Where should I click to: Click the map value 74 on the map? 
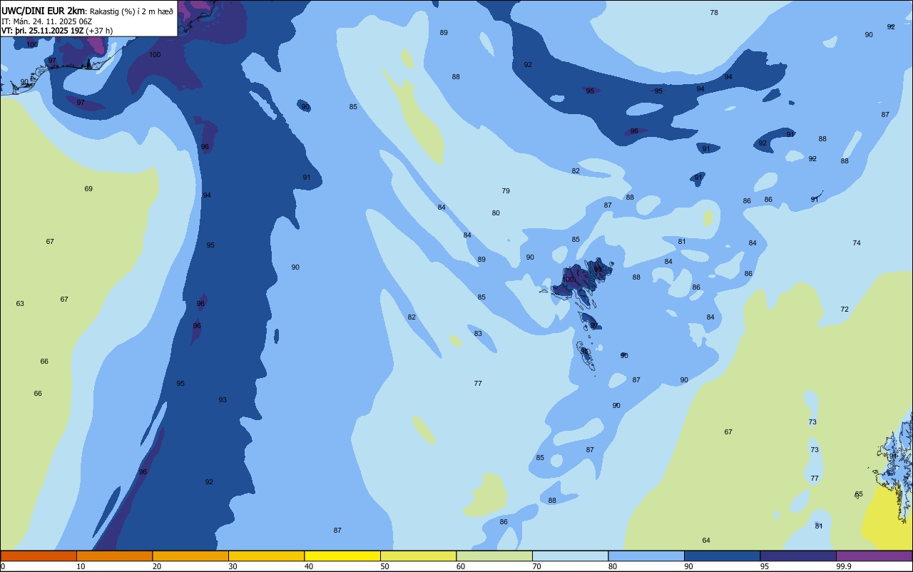click(x=857, y=243)
